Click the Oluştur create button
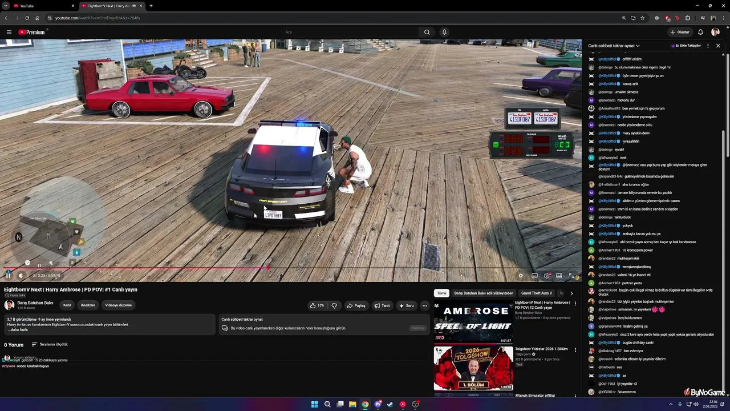This screenshot has width=730, height=411. [x=680, y=32]
